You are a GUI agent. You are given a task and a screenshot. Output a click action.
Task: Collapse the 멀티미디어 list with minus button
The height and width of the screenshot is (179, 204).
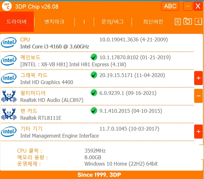pos(198,96)
